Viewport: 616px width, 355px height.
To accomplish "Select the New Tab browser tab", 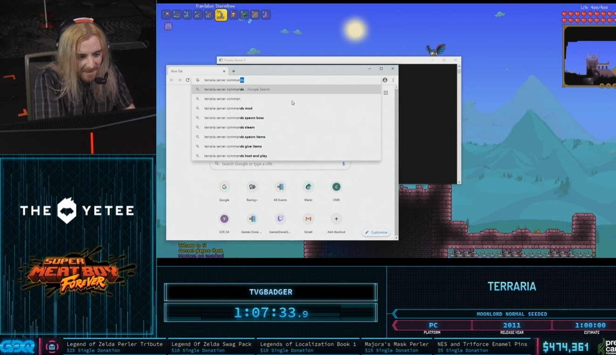I will click(198, 71).
